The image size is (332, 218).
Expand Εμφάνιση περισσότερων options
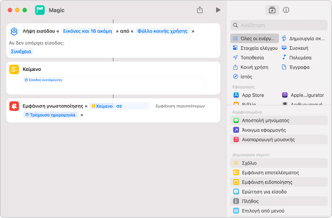pos(180,106)
